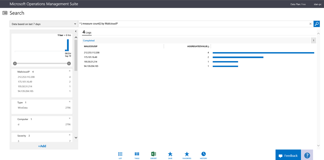Open Favorites searches

click(187, 154)
